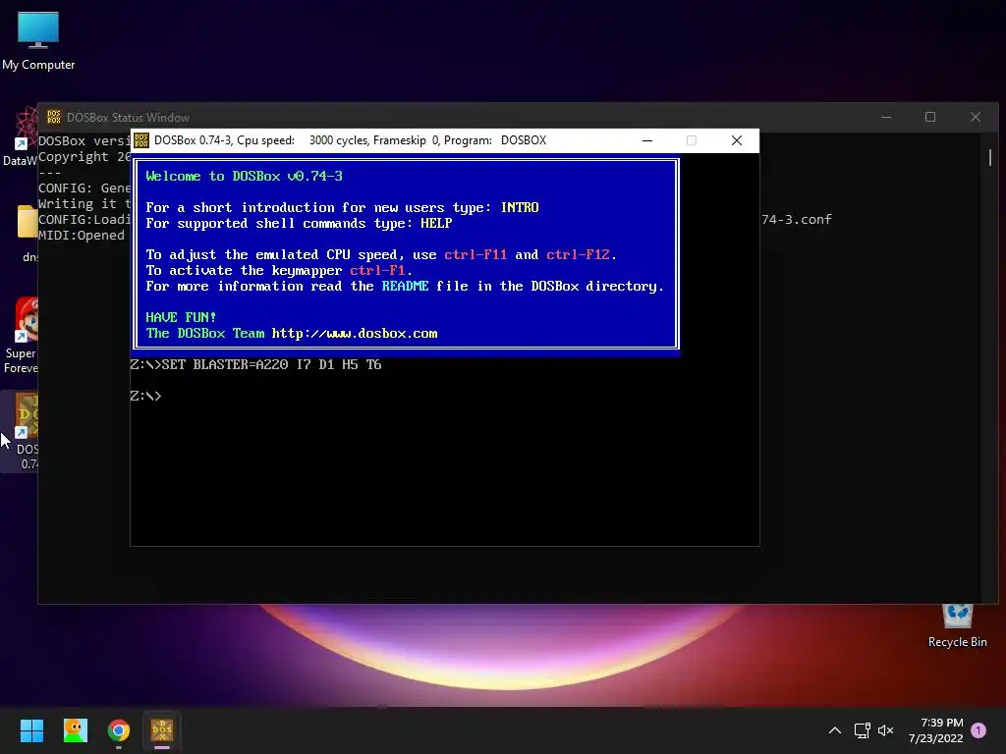Click the word INTRO in welcome box
Screen dimensions: 1006x754
tap(520, 207)
